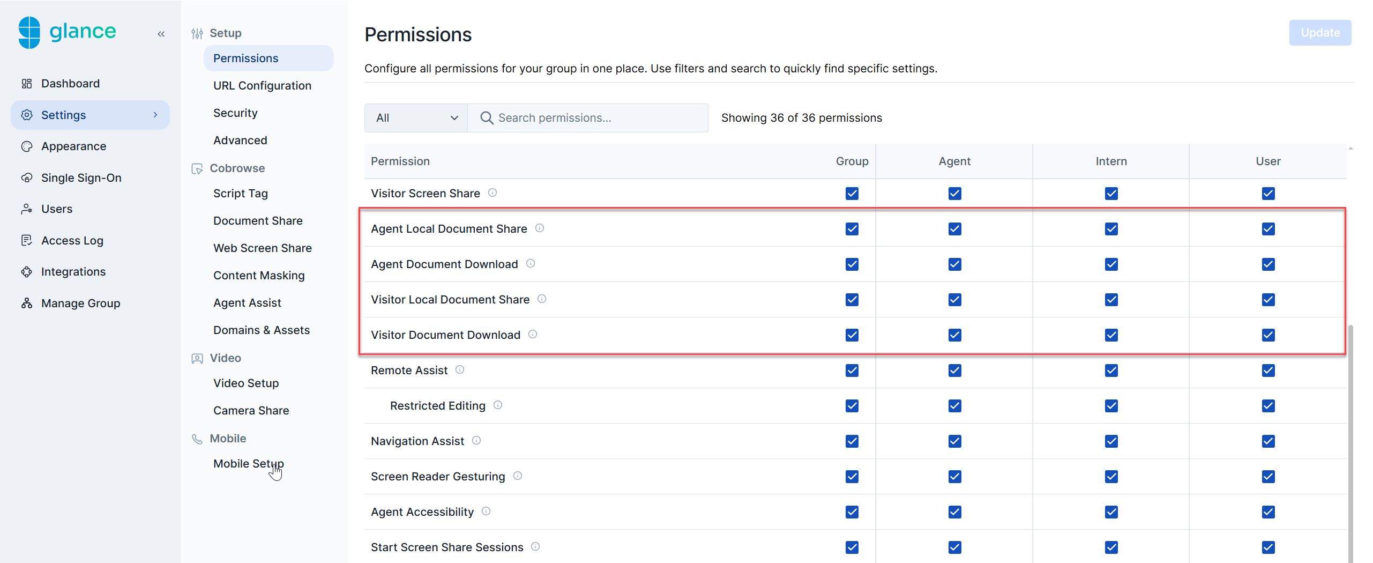This screenshot has width=1373, height=563.
Task: Uncheck Agent for Remote Assist
Action: point(954,371)
